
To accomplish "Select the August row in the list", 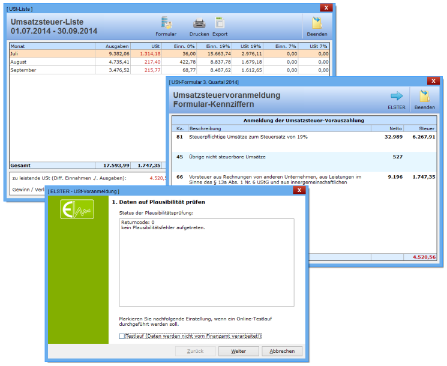I will tap(52, 62).
